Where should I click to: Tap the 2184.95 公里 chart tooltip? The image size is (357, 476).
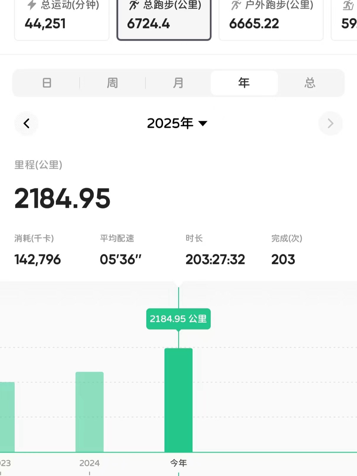click(x=178, y=319)
